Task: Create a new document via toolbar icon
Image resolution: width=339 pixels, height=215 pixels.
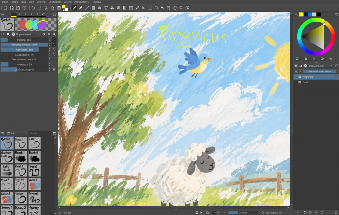Action: point(5,8)
